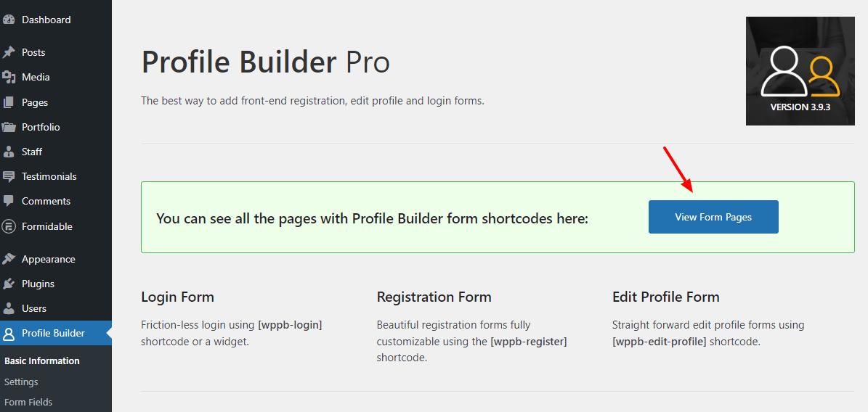Go to Form Fields submenu
The height and width of the screenshot is (412, 868).
pos(28,402)
